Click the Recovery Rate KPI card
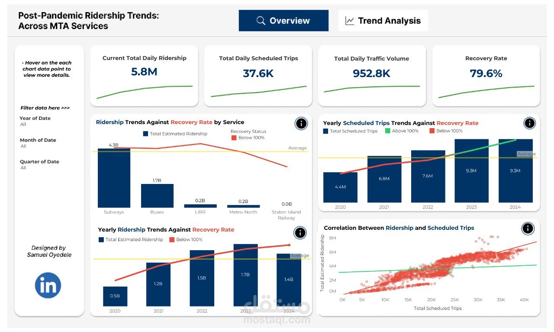The height and width of the screenshot is (332, 554). [486, 76]
